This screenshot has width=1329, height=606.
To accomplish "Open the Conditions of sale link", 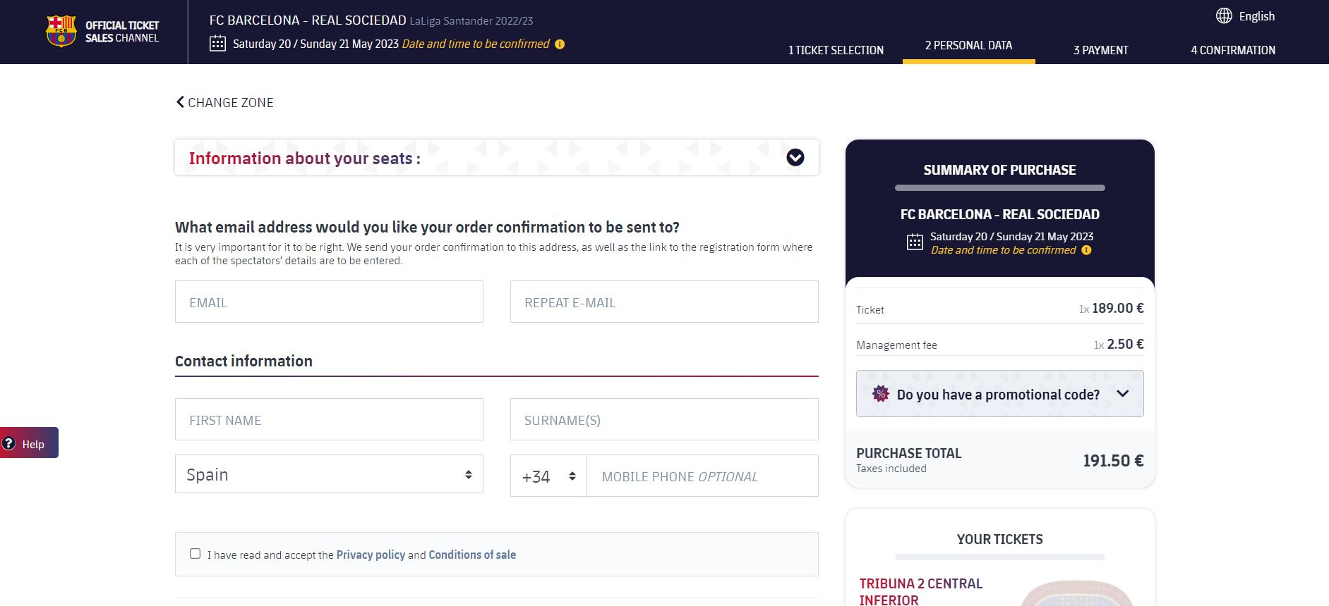I will click(472, 555).
